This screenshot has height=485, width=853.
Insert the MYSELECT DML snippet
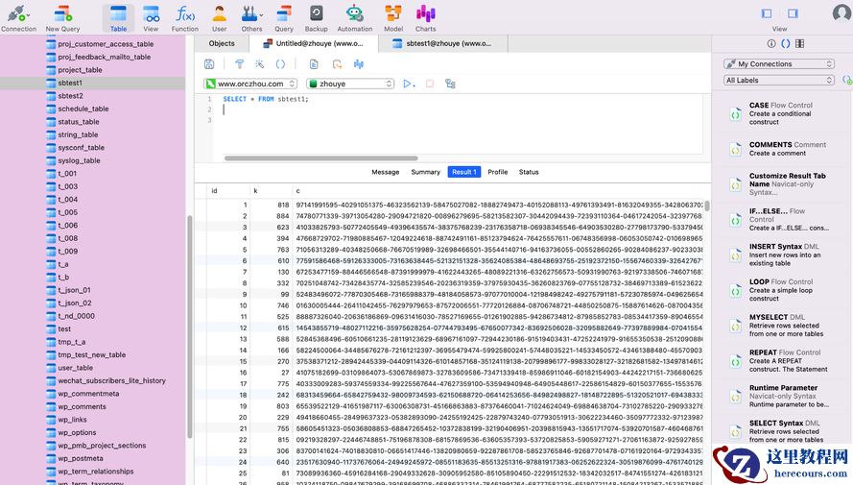click(782, 326)
